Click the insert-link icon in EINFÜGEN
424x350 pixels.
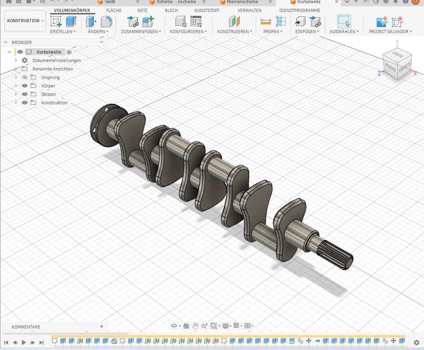[315, 22]
